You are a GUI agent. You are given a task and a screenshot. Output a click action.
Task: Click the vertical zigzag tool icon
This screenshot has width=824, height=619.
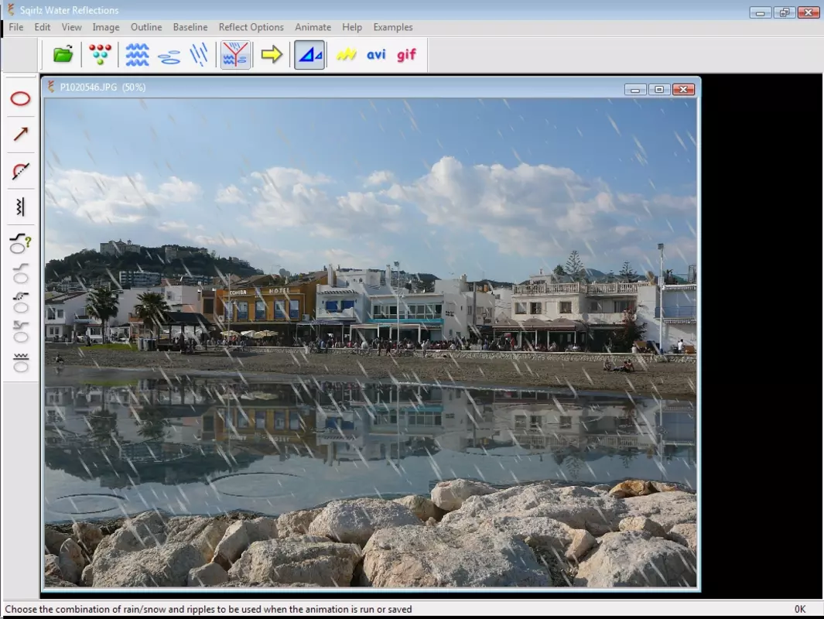click(20, 207)
